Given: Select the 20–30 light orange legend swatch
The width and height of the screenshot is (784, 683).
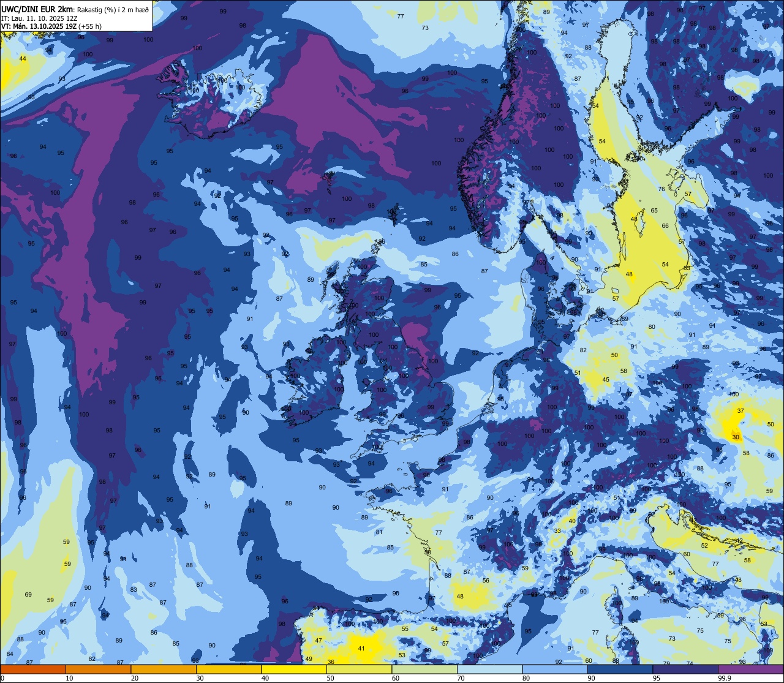Looking at the screenshot, I should click(164, 670).
